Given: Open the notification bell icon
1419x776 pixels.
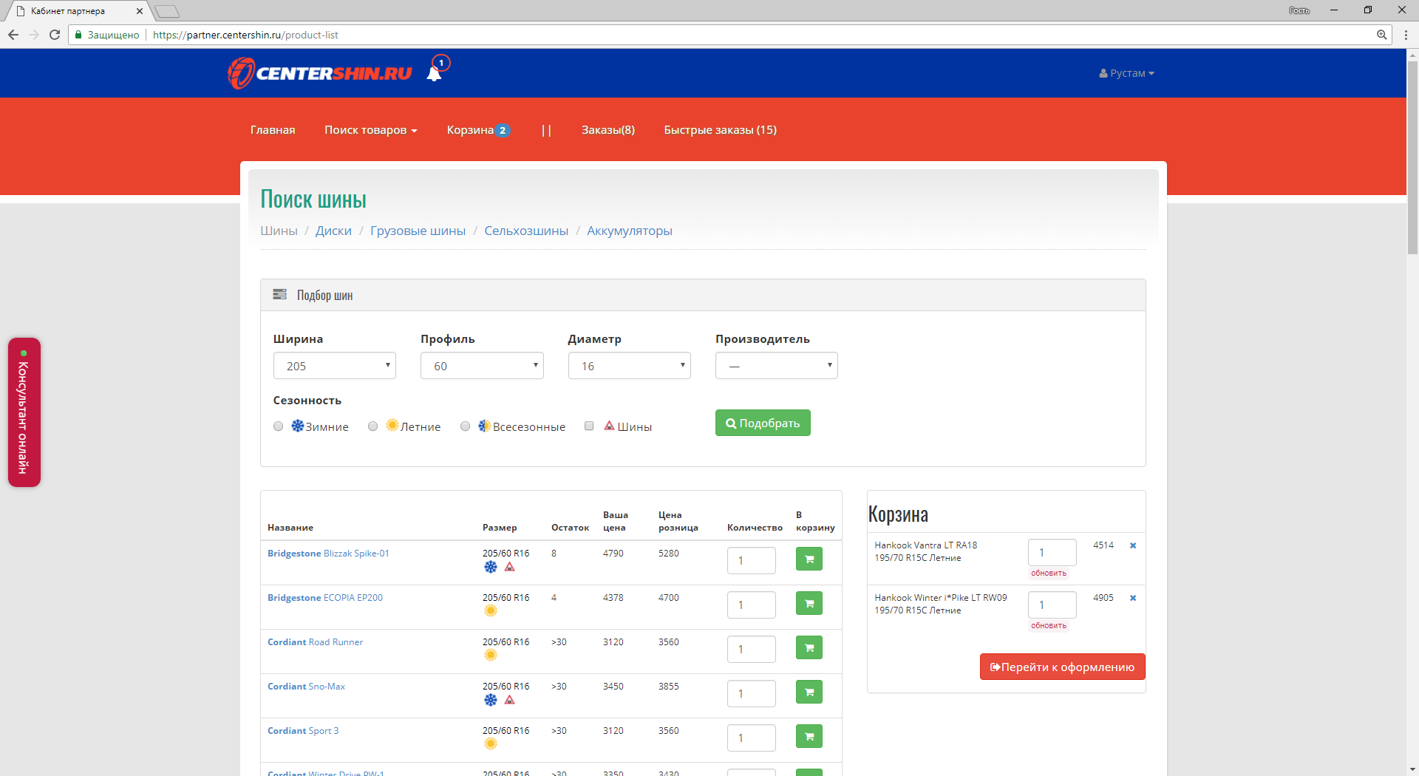Looking at the screenshot, I should click(x=435, y=73).
